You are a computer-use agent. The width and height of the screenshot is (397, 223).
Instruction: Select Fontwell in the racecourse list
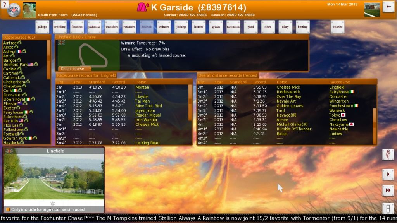point(11,134)
